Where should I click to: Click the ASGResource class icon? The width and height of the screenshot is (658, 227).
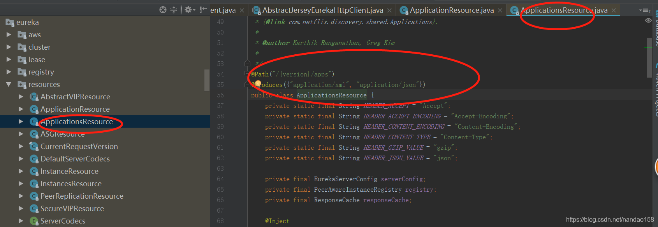34,134
